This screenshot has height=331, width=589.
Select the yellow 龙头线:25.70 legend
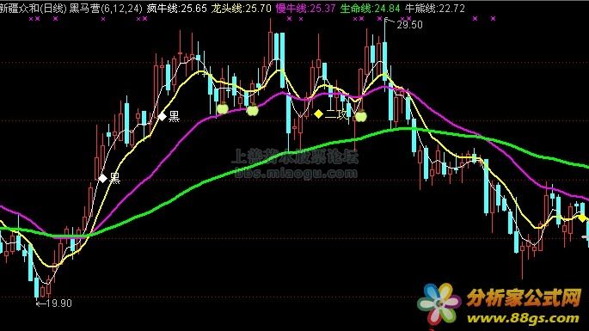click(241, 9)
